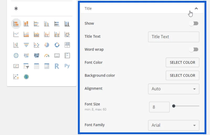210x135 pixels.
Task: Select the globe map visual
Action: point(16,55)
